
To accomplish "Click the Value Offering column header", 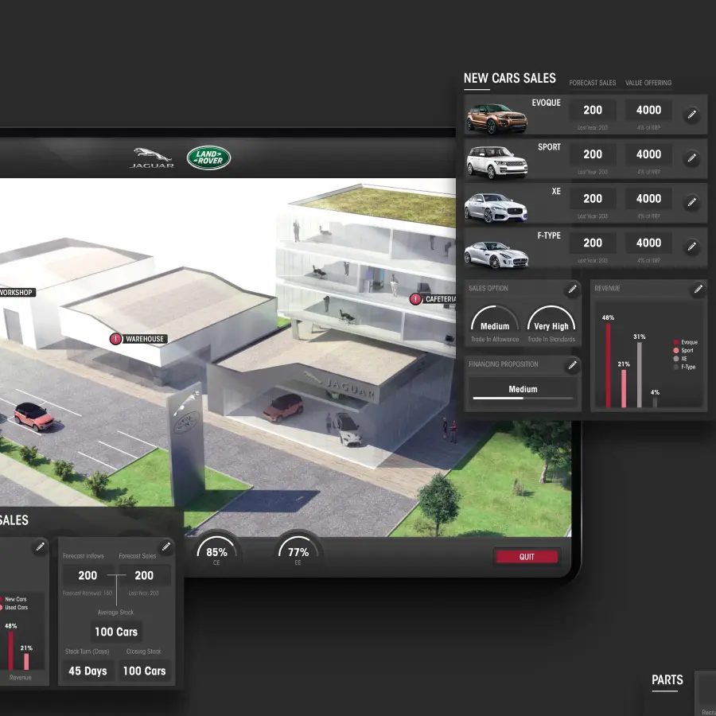I will click(648, 83).
